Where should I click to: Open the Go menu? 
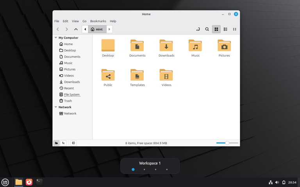[x=84, y=21]
